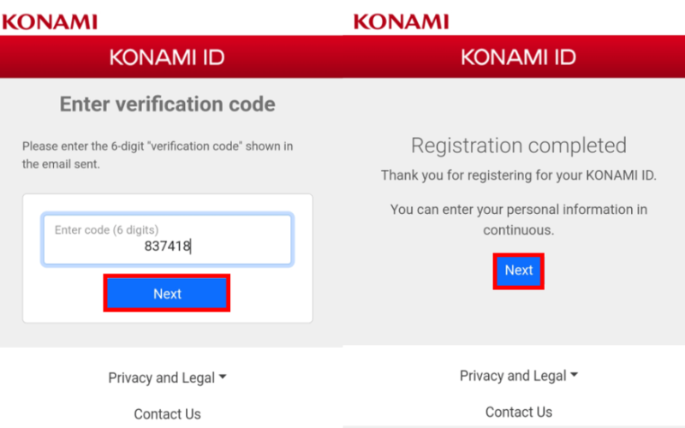Expand Privacy and Legal on the verification code page
685x428 pixels.
point(167,377)
